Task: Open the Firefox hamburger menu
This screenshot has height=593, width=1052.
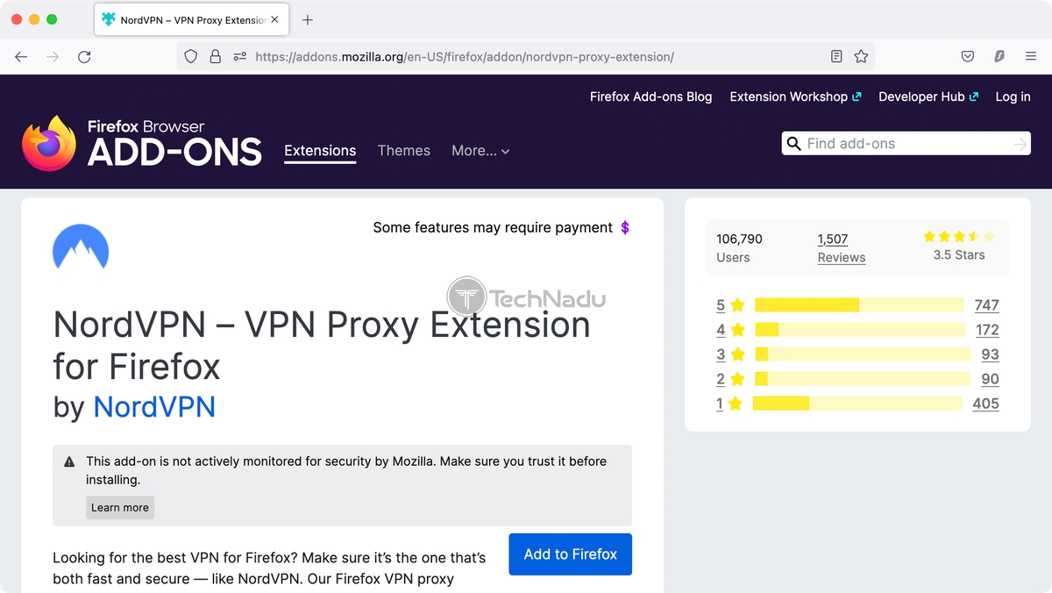Action: (1031, 56)
